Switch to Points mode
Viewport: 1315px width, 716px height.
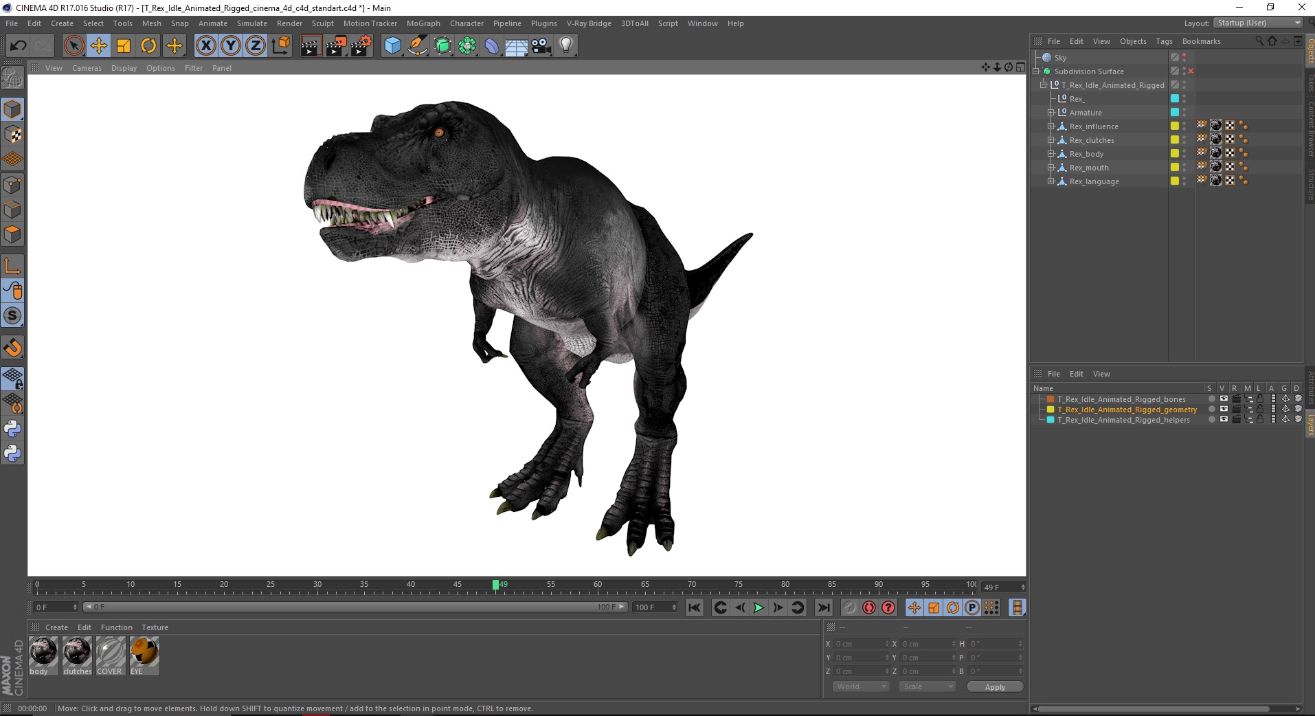pos(12,185)
